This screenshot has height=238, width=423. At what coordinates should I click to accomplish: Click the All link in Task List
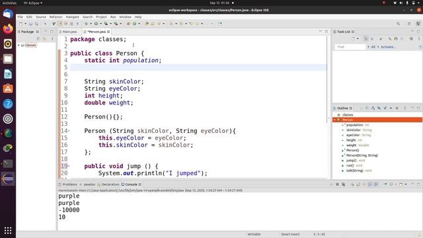pos(373,47)
